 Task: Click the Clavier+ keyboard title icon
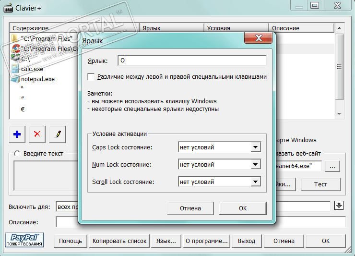[x=8, y=8]
